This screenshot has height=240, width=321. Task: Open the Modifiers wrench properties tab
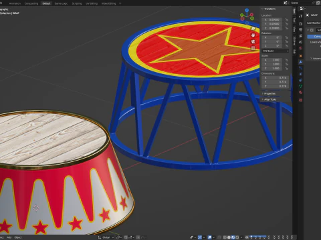click(x=300, y=62)
